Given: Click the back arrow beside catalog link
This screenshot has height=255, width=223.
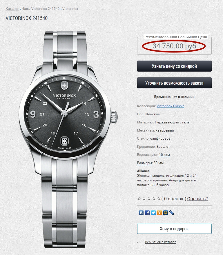Looking at the screenshot, I should point(138,242).
